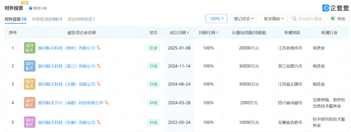Expand the 更多筛选 dropdown
This screenshot has width=351, height=132.
coord(274,18)
